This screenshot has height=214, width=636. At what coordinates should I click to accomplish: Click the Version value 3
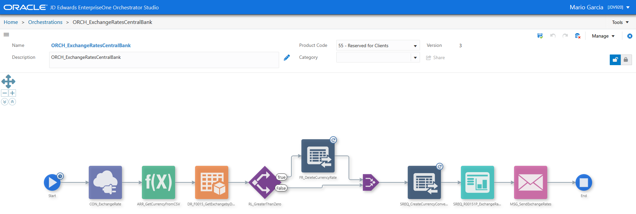[x=461, y=46]
